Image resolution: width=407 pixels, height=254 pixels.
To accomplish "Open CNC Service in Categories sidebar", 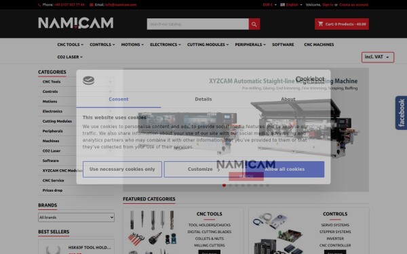I will click(53, 180).
